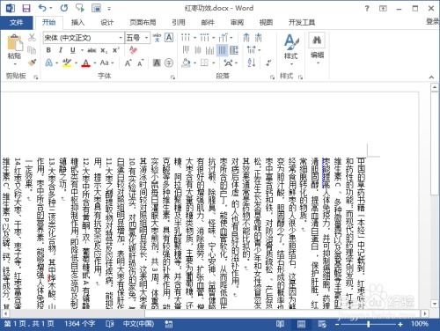Switch to the 设计 tab
Viewport: 440px width, 331px height.
click(106, 22)
